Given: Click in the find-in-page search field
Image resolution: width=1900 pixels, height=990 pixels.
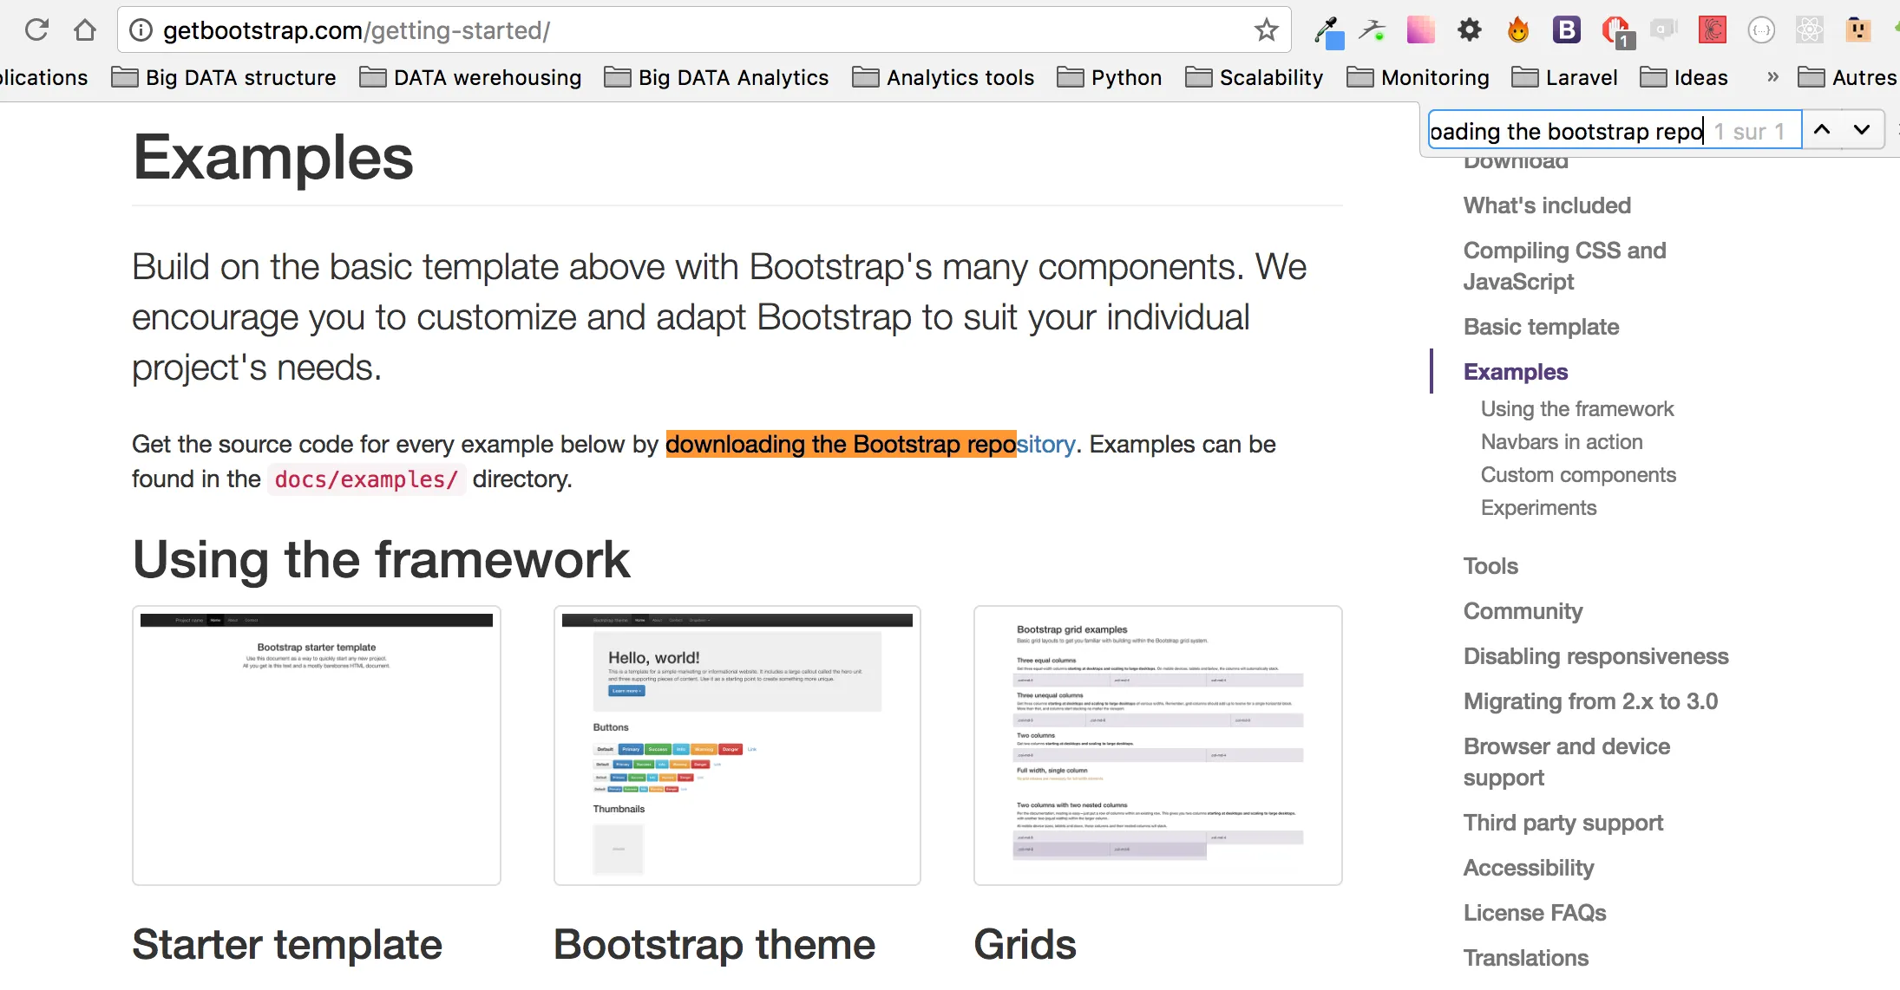Looking at the screenshot, I should point(1566,131).
